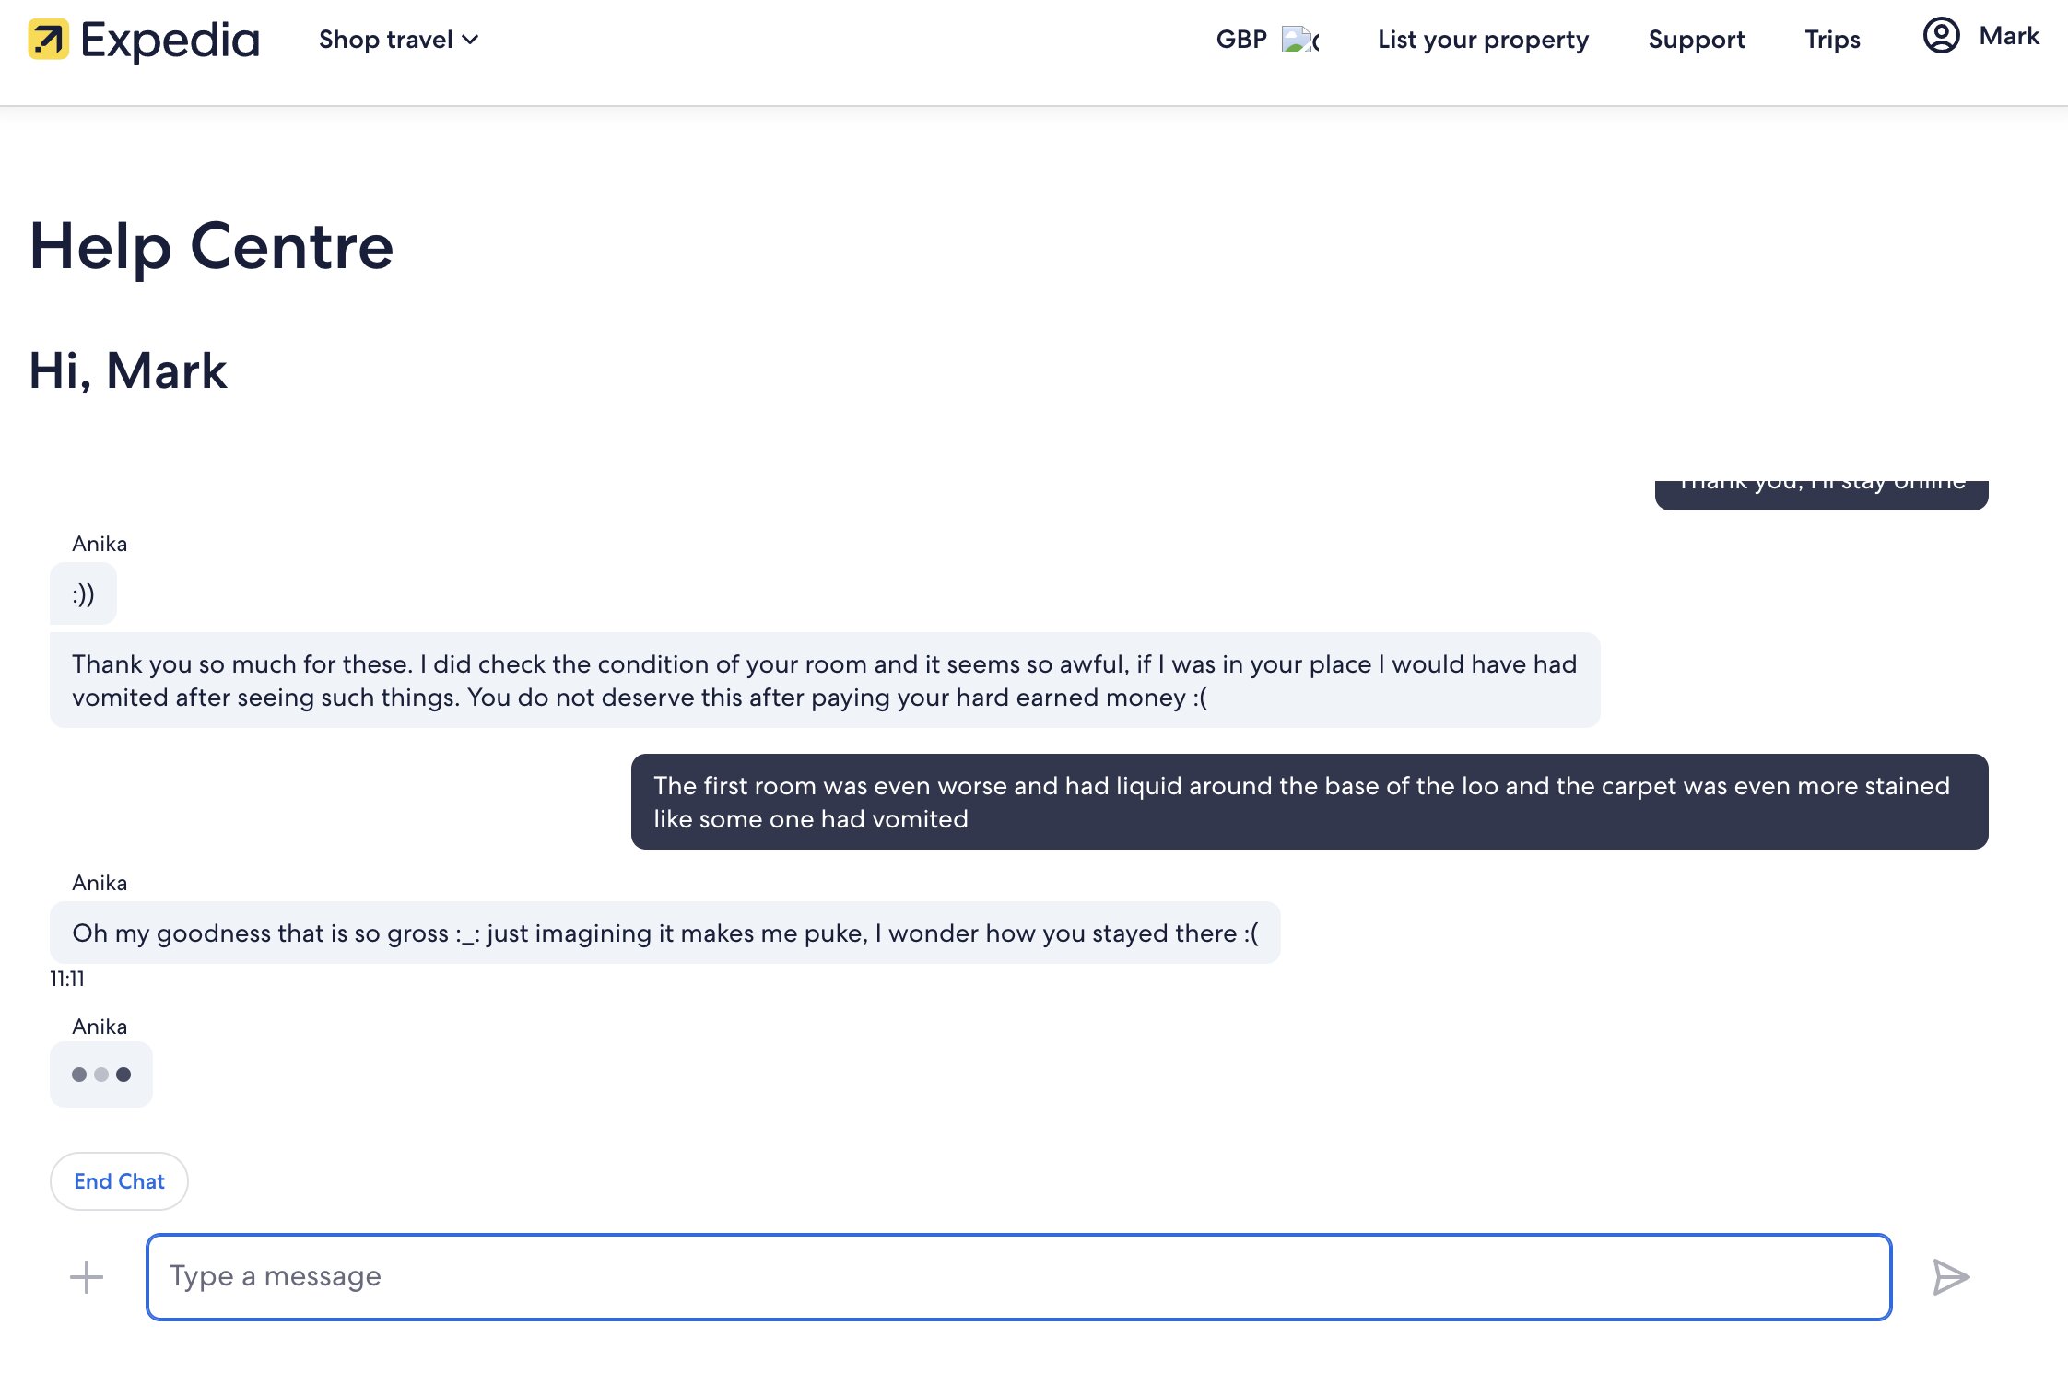This screenshot has width=2068, height=1373.
Task: Click Anika's smiley ":))" message bubble
Action: [83, 594]
